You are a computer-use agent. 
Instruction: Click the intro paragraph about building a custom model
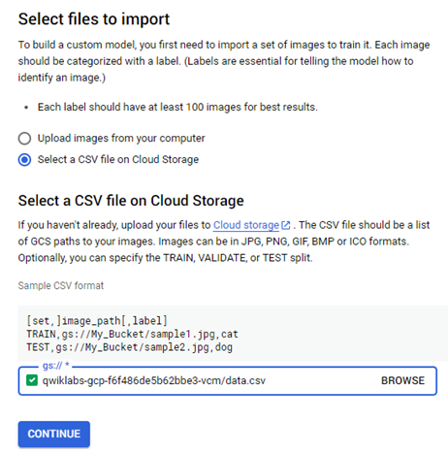[x=224, y=61]
